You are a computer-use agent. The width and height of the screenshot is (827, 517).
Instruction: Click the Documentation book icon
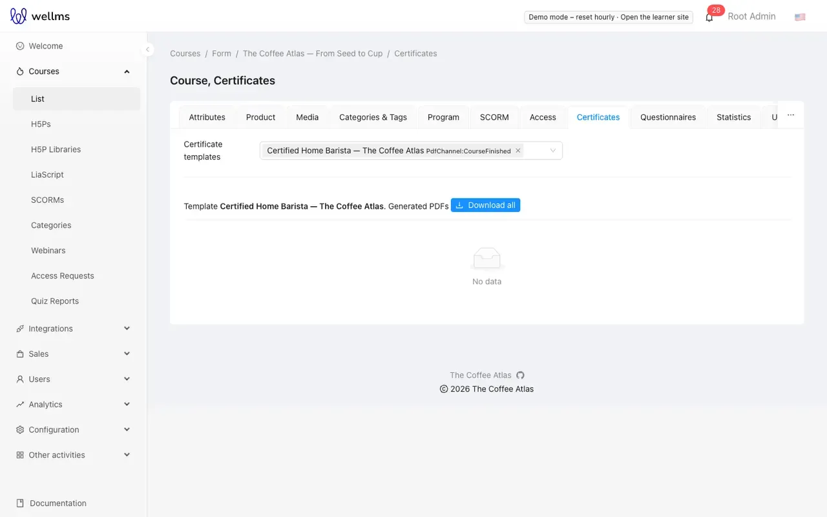pyautogui.click(x=20, y=503)
